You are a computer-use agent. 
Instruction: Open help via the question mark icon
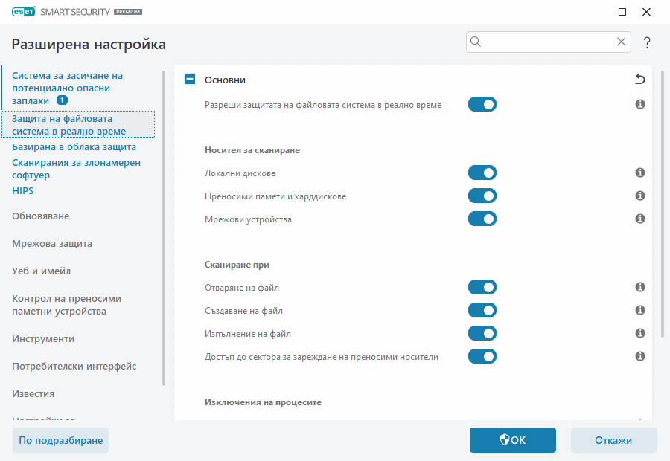pos(647,42)
